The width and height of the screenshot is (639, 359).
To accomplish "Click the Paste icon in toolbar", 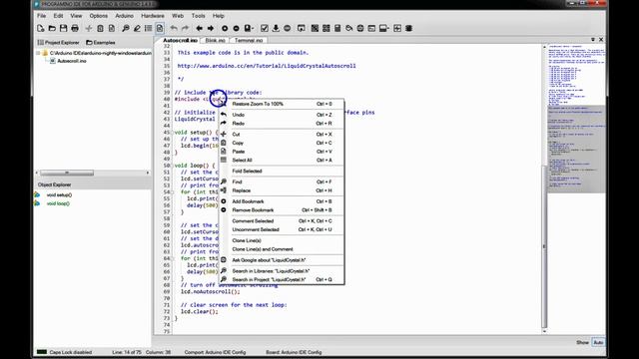I will pos(111,28).
